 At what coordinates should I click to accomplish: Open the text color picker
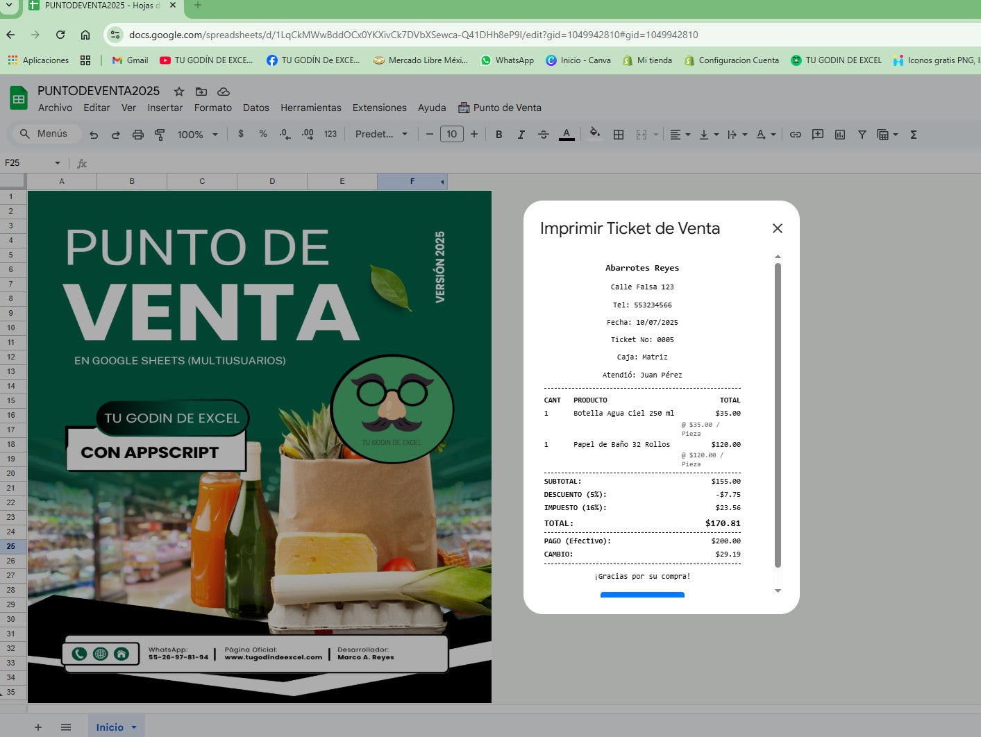pos(567,134)
